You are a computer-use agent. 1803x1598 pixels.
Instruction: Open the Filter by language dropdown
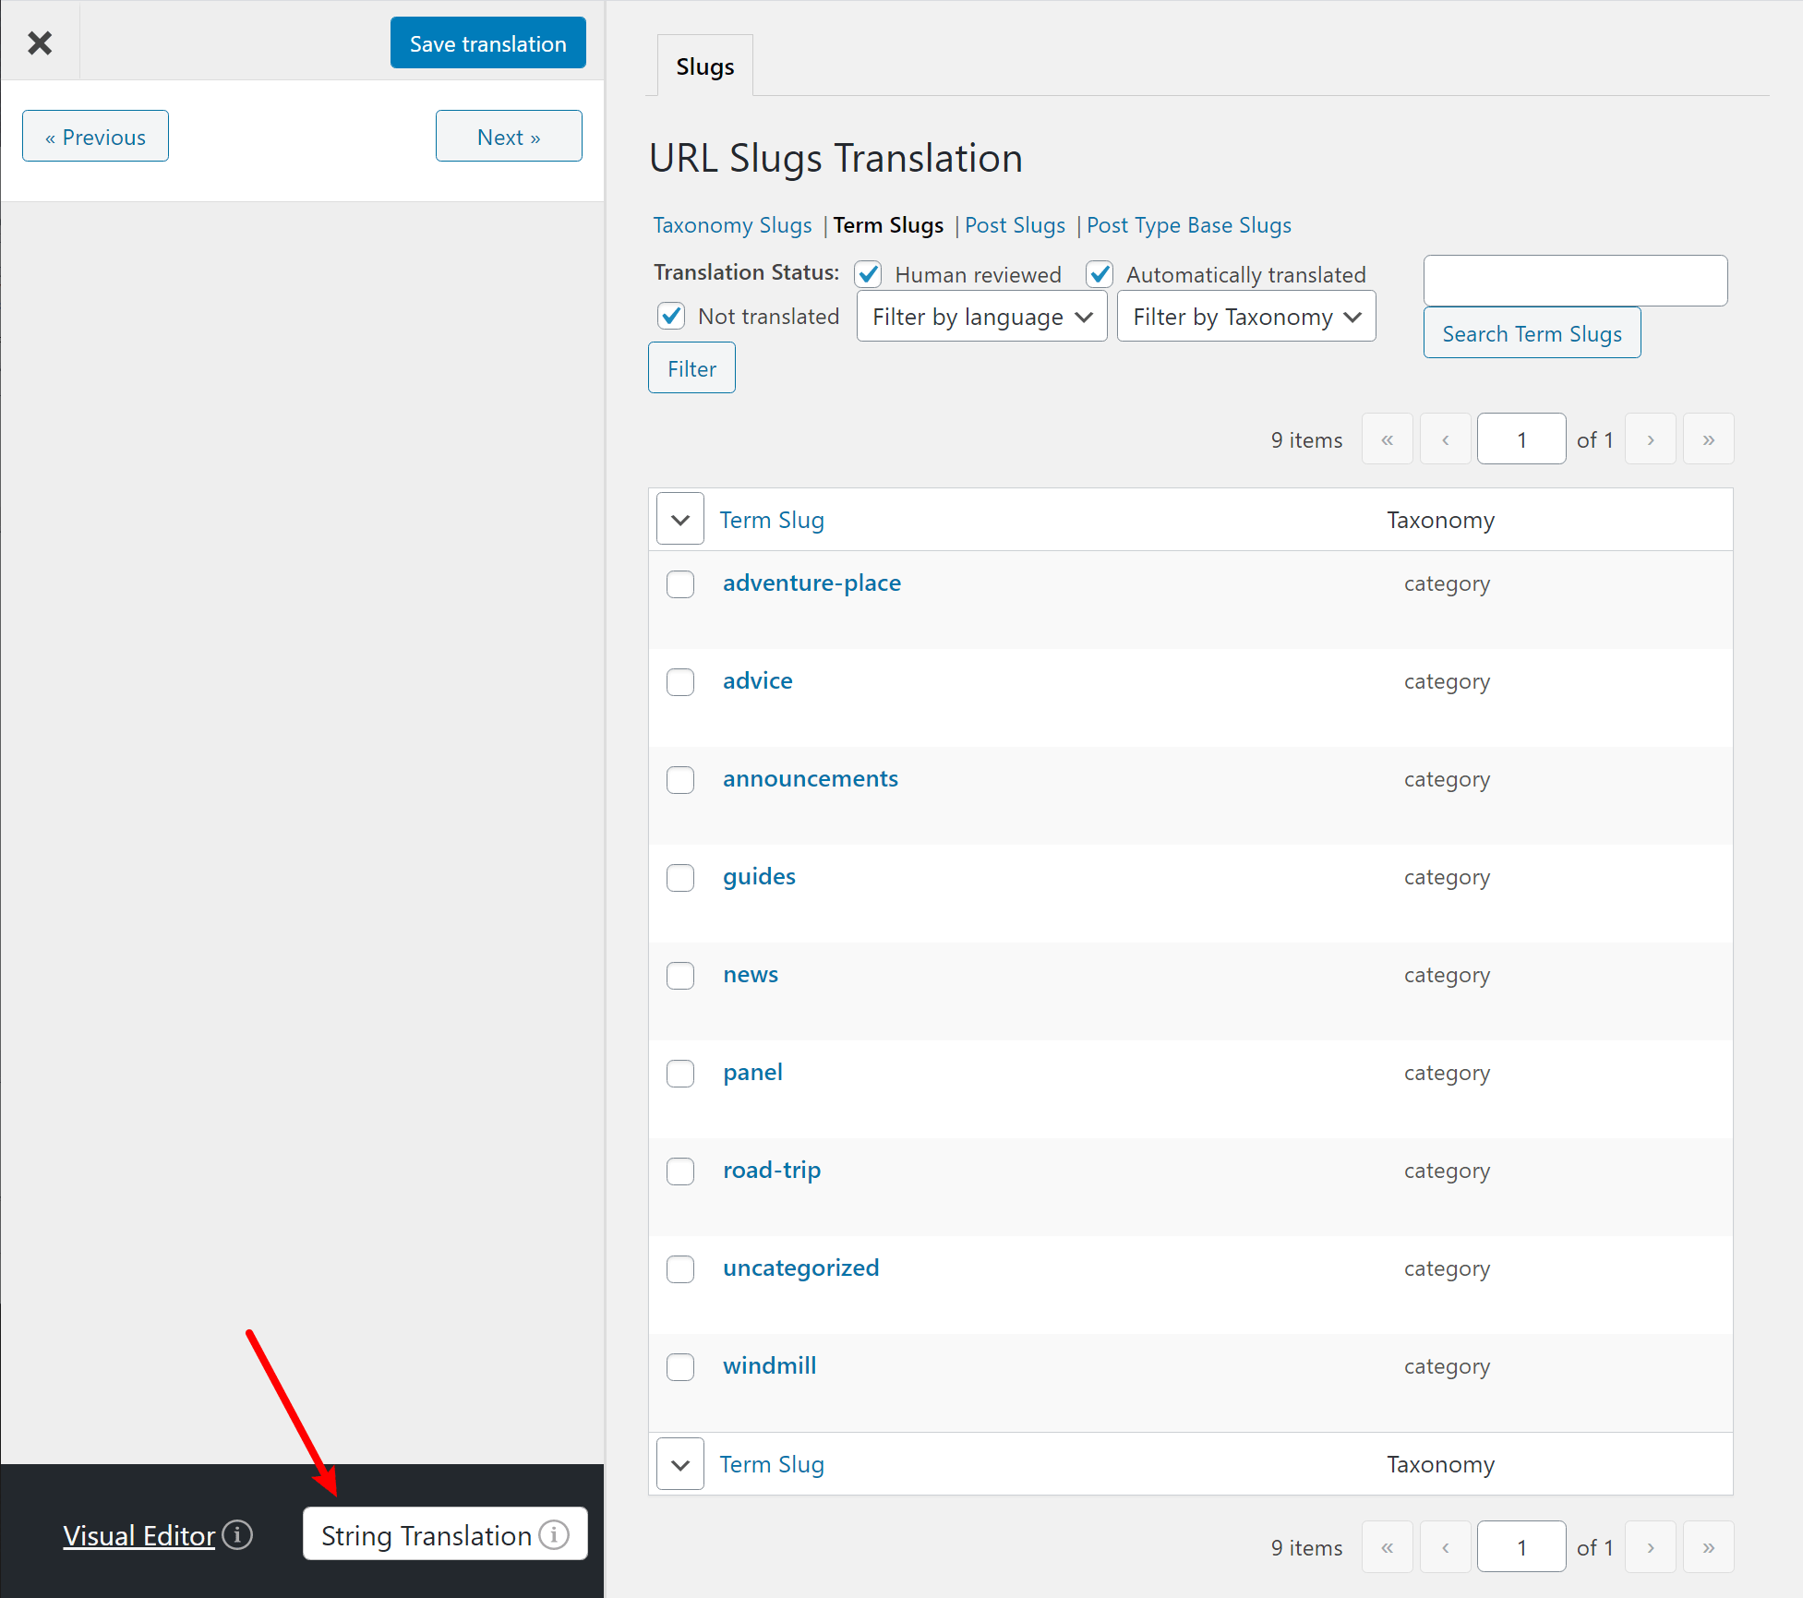[x=980, y=316]
